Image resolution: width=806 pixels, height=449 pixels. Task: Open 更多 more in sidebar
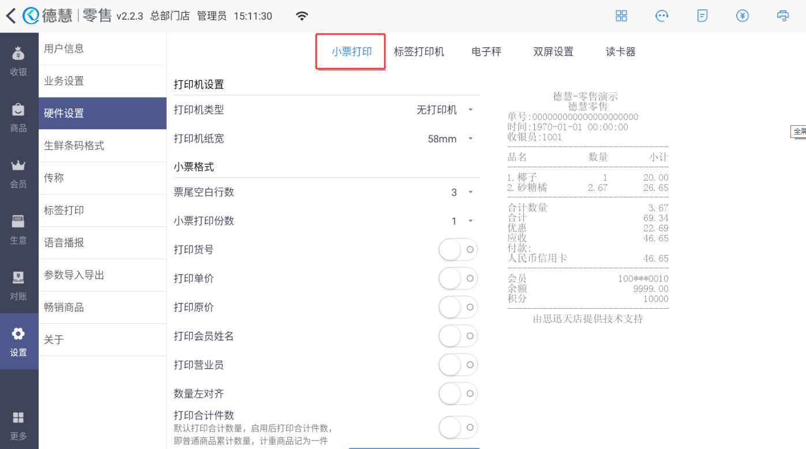coord(18,426)
